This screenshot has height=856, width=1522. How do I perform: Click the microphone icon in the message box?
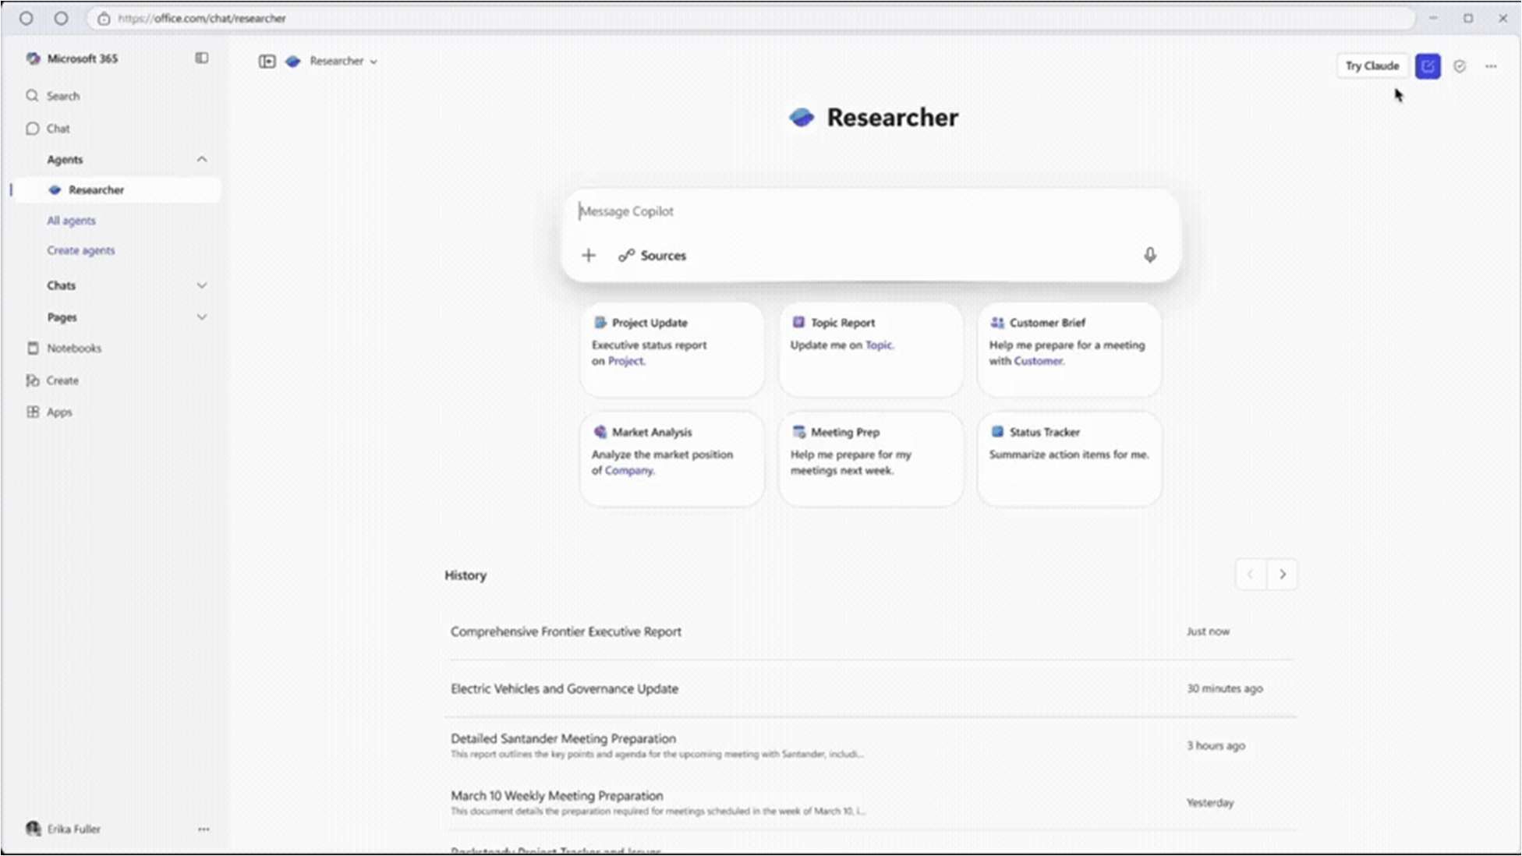(1150, 255)
